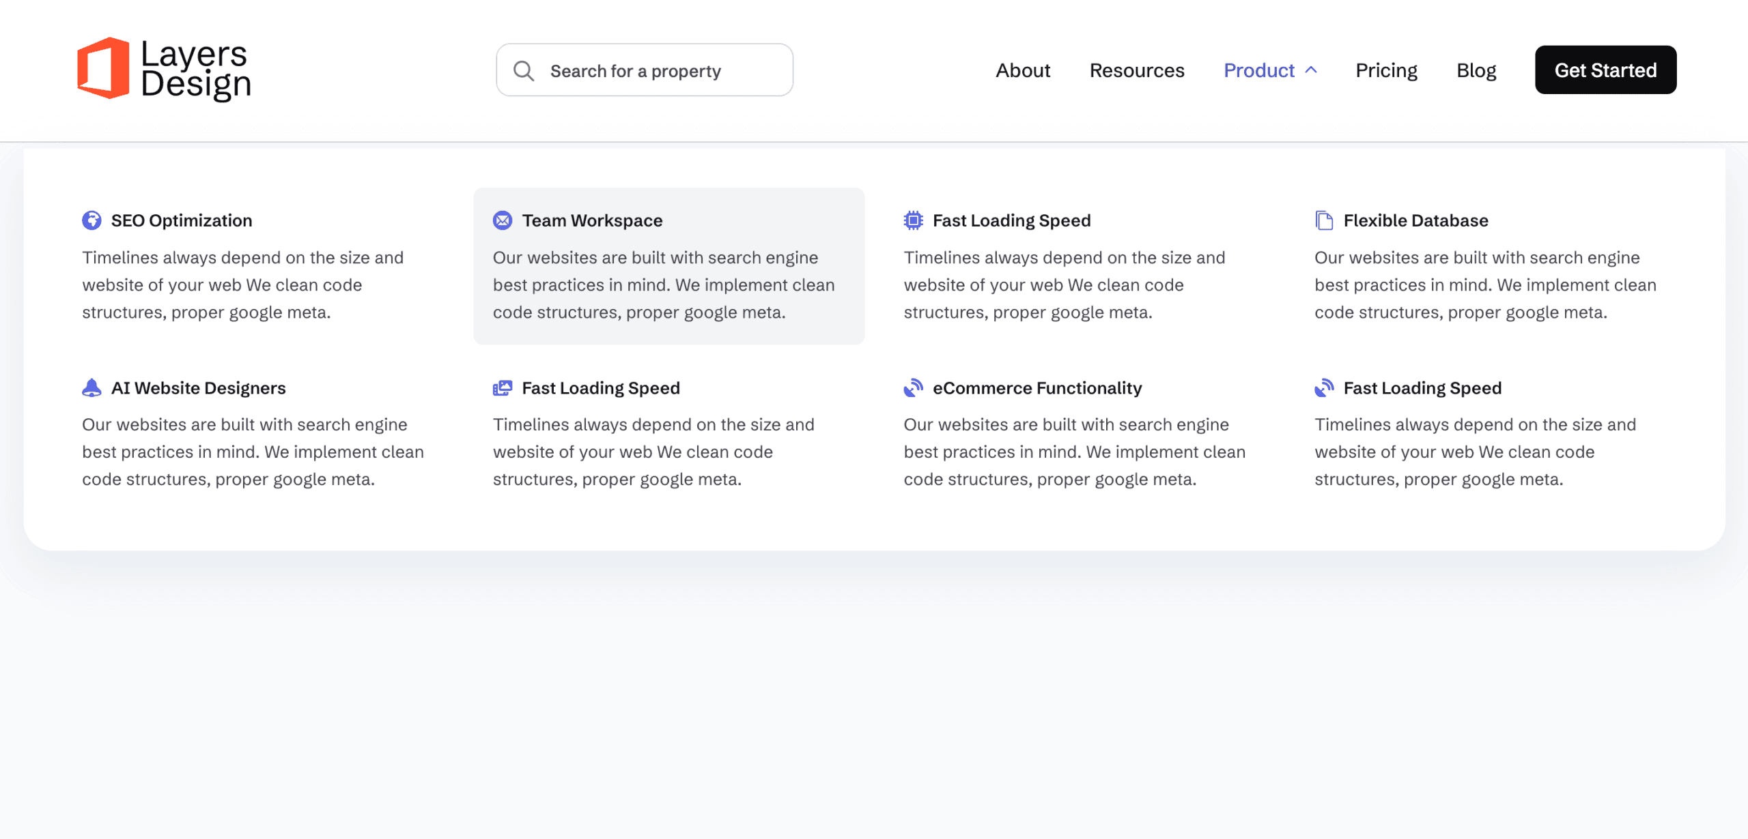Click the bell icon beside AI Website Designers

[91, 387]
